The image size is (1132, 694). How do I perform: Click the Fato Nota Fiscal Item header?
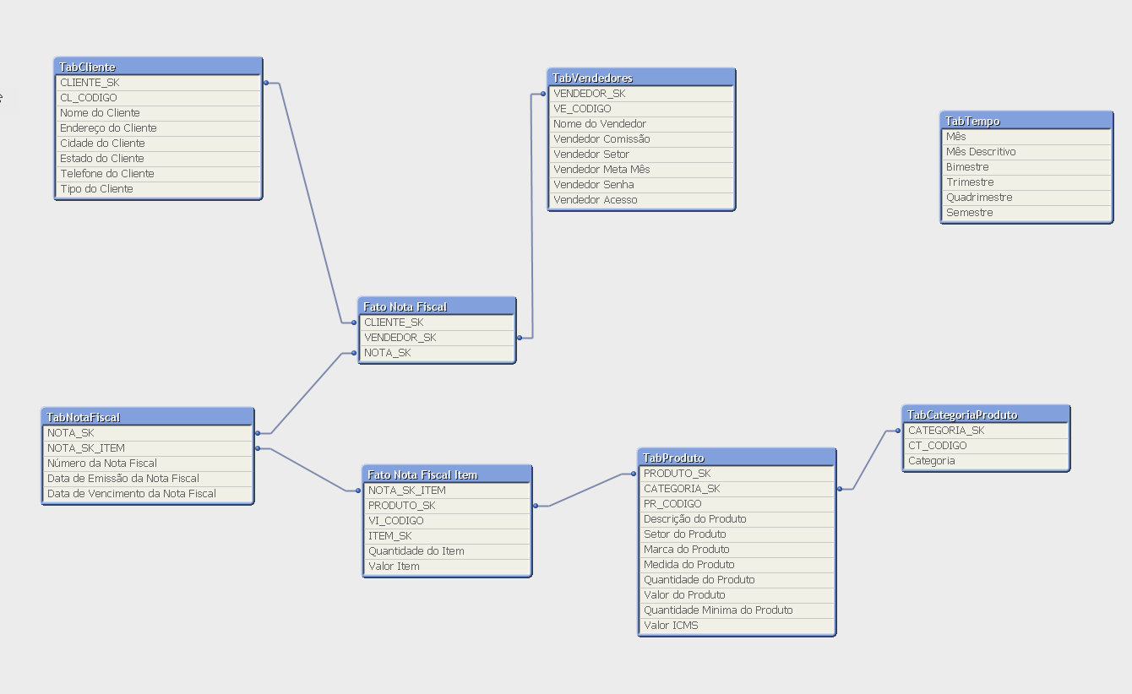tap(447, 474)
